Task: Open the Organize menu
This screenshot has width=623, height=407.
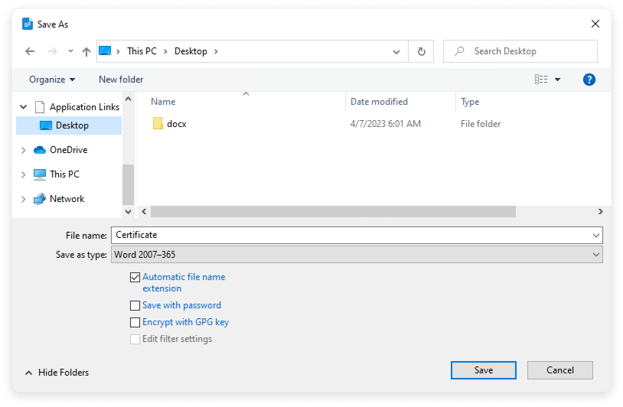Action: coord(52,80)
